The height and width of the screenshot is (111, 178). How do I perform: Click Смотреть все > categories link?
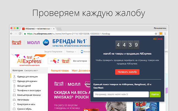coord(31,70)
